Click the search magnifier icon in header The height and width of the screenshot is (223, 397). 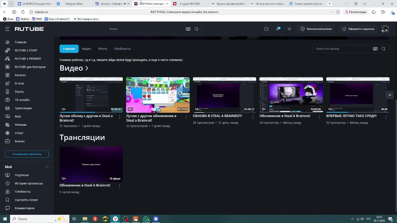pyautogui.click(x=196, y=29)
